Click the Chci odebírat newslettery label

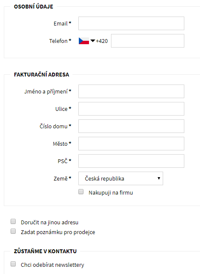(52, 265)
